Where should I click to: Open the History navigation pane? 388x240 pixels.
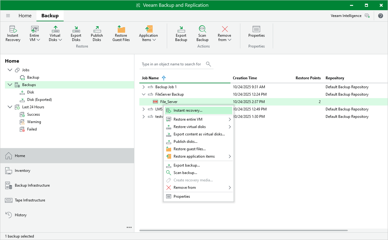pos(67,215)
